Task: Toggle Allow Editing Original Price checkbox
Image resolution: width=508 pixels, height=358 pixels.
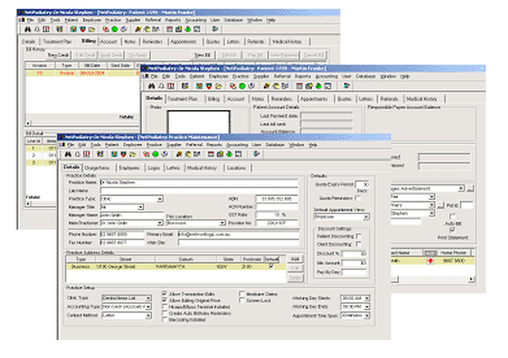Action: pyautogui.click(x=165, y=300)
